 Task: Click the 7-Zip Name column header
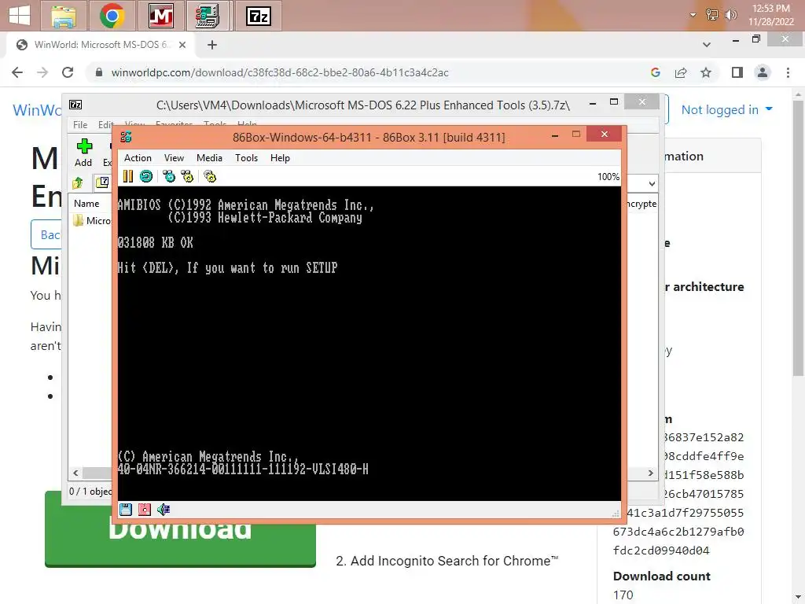click(86, 204)
